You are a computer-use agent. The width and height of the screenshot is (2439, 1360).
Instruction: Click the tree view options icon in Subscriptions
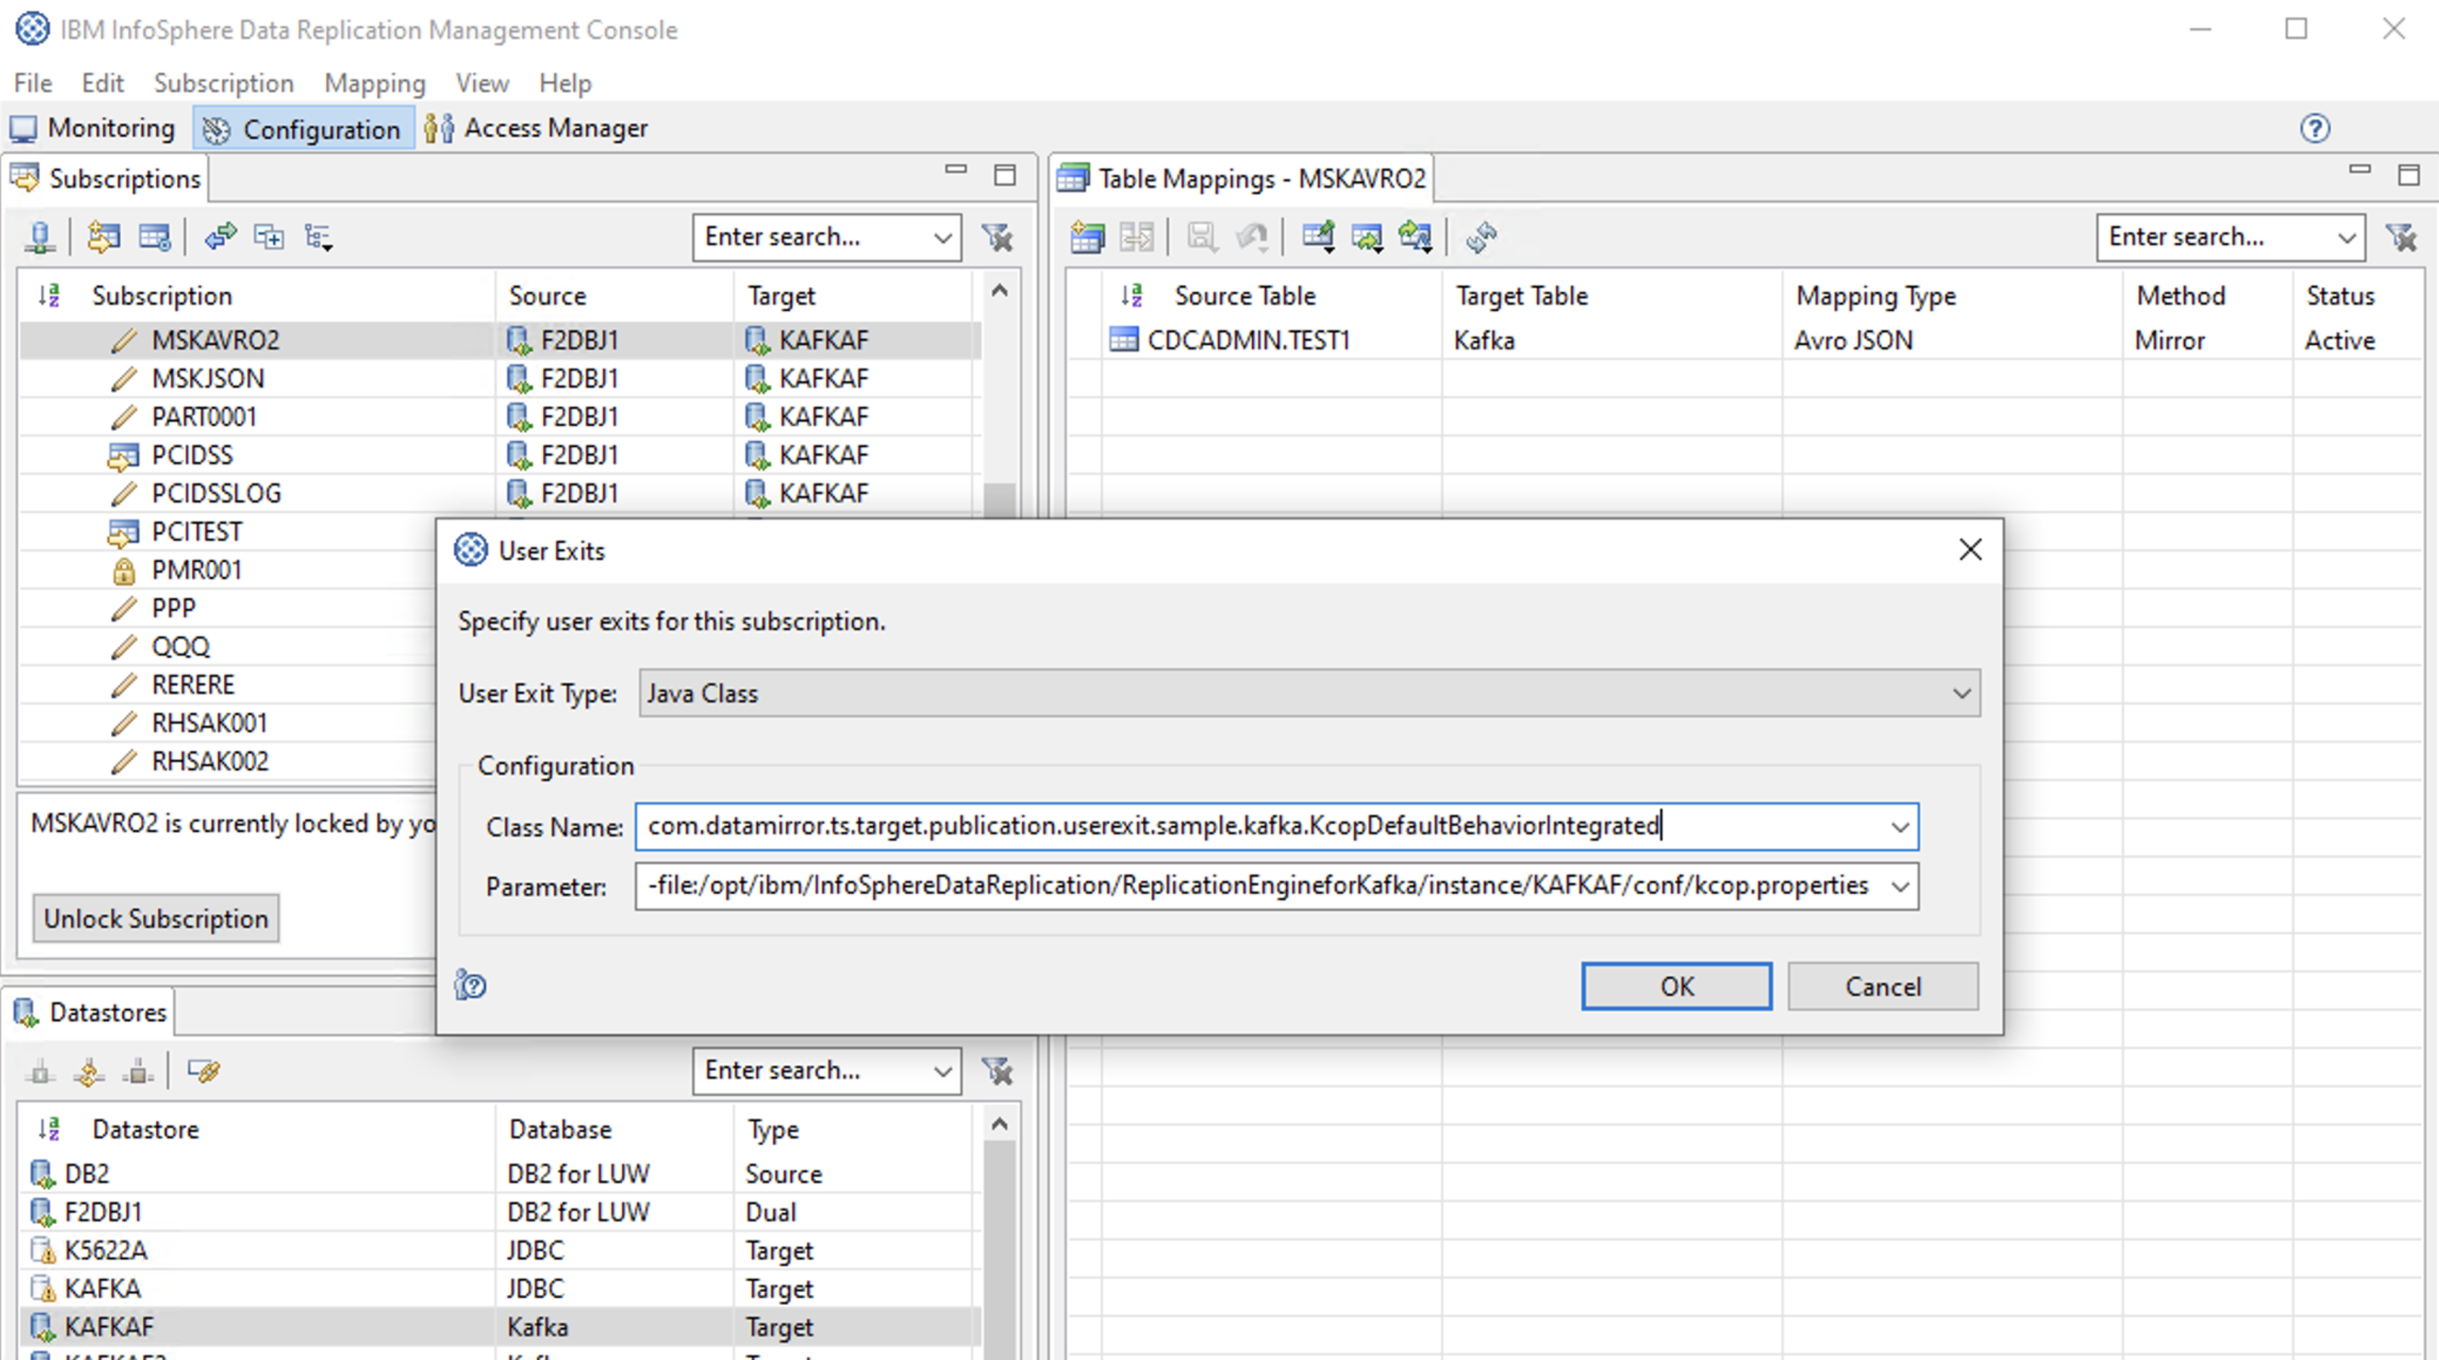pyautogui.click(x=318, y=237)
